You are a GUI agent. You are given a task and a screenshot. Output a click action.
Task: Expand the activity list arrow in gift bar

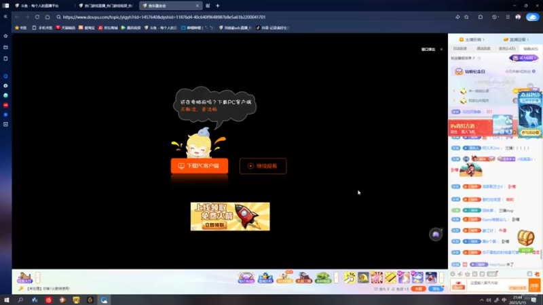point(336,277)
